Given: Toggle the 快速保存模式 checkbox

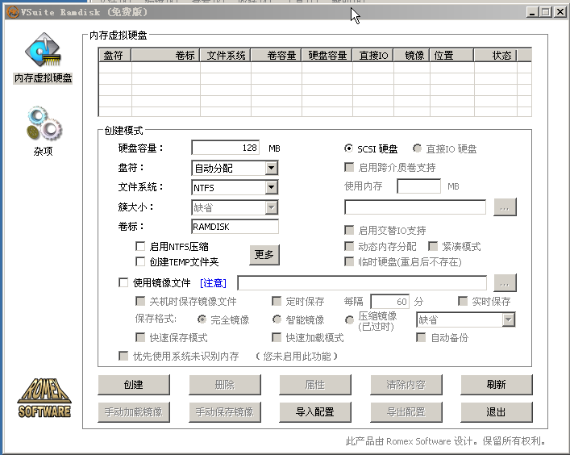Looking at the screenshot, I should [x=140, y=337].
